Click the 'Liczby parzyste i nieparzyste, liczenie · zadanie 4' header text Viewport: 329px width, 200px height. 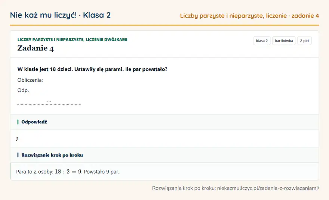249,16
